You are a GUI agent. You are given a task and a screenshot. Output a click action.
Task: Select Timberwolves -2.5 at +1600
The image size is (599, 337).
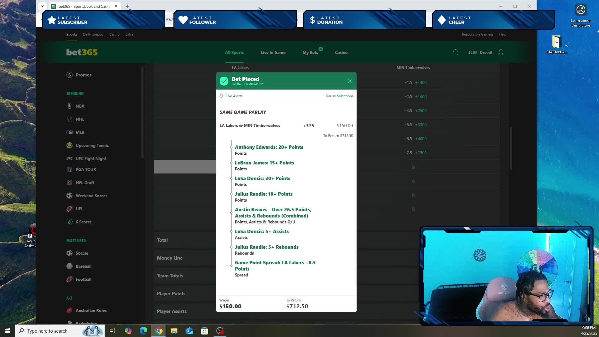pyautogui.click(x=416, y=97)
